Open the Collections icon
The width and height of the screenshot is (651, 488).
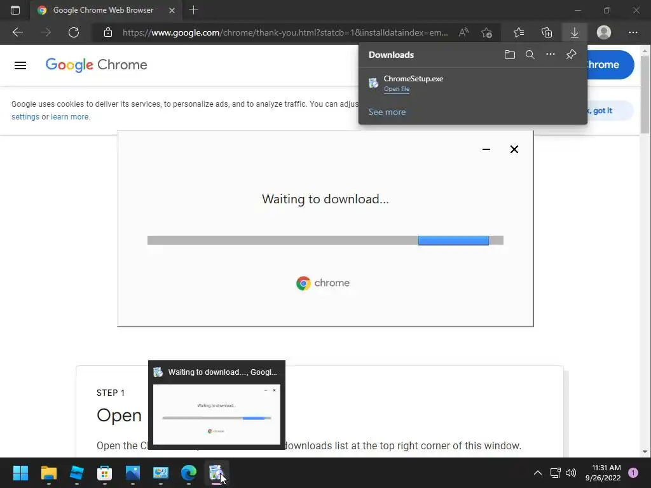pyautogui.click(x=547, y=32)
